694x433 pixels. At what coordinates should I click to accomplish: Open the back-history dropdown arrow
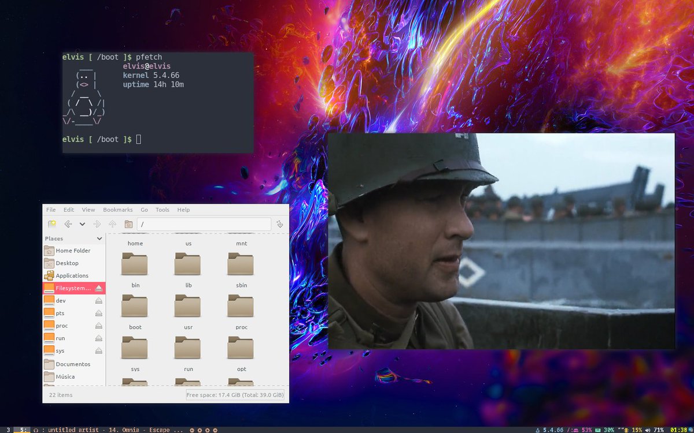pyautogui.click(x=82, y=224)
